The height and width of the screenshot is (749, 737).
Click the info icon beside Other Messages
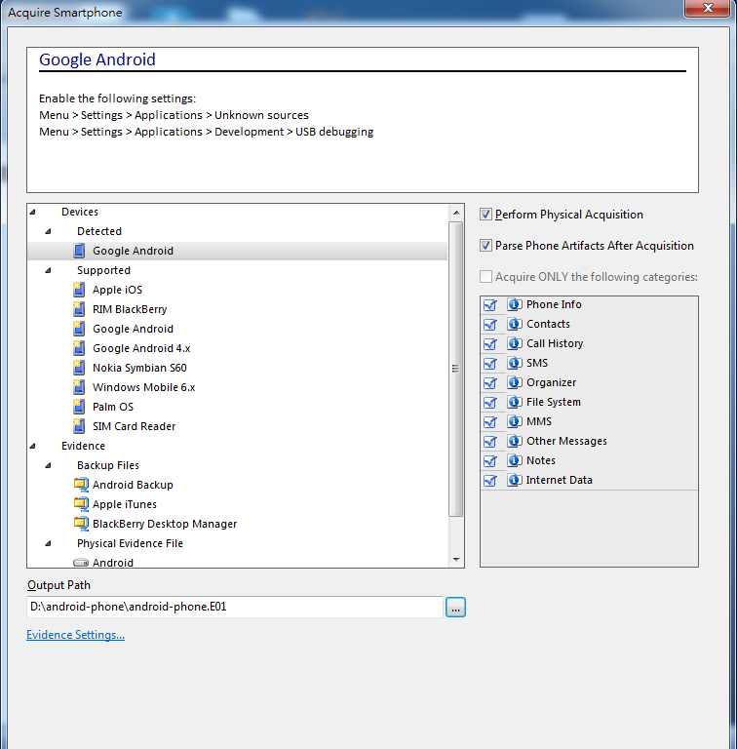pyautogui.click(x=514, y=441)
